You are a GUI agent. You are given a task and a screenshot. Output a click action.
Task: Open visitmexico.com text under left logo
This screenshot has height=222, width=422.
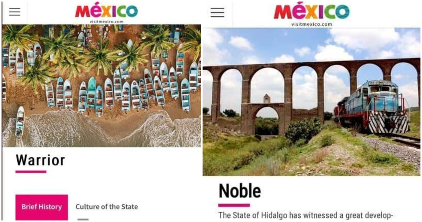coord(106,21)
